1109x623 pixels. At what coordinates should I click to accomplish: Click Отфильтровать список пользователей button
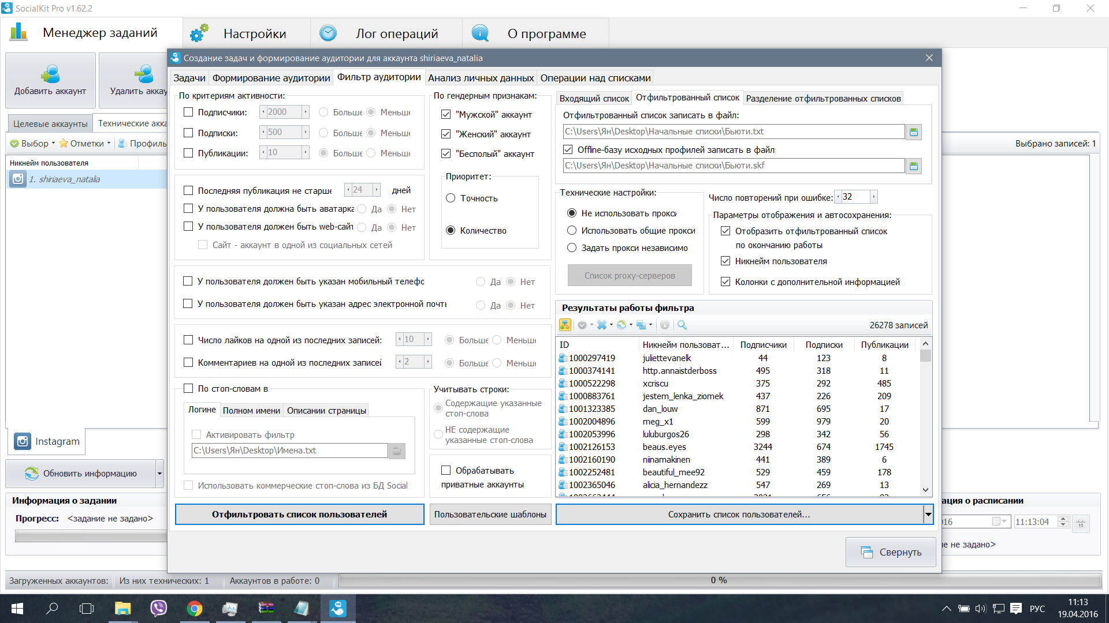(299, 515)
